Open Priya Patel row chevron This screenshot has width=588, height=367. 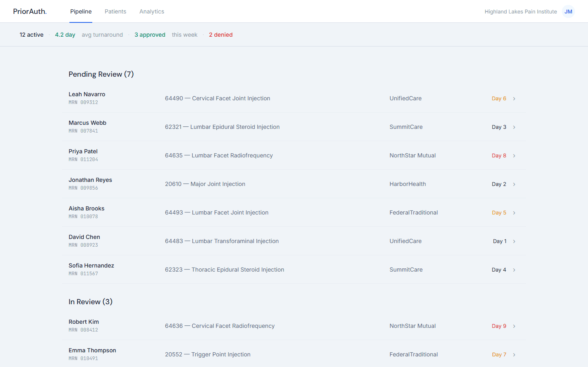pyautogui.click(x=514, y=156)
